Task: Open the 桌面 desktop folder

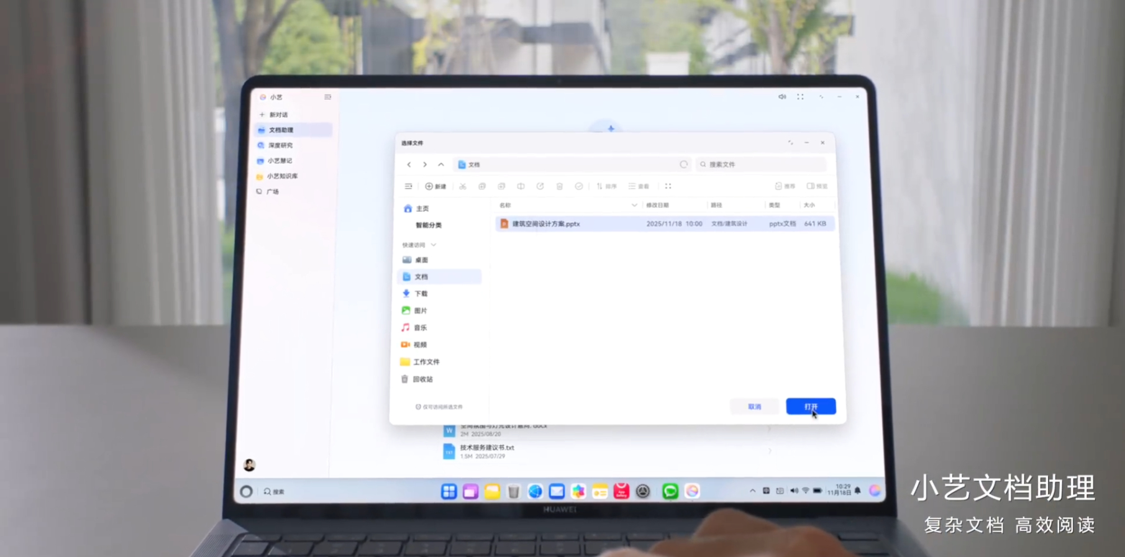Action: click(415, 260)
